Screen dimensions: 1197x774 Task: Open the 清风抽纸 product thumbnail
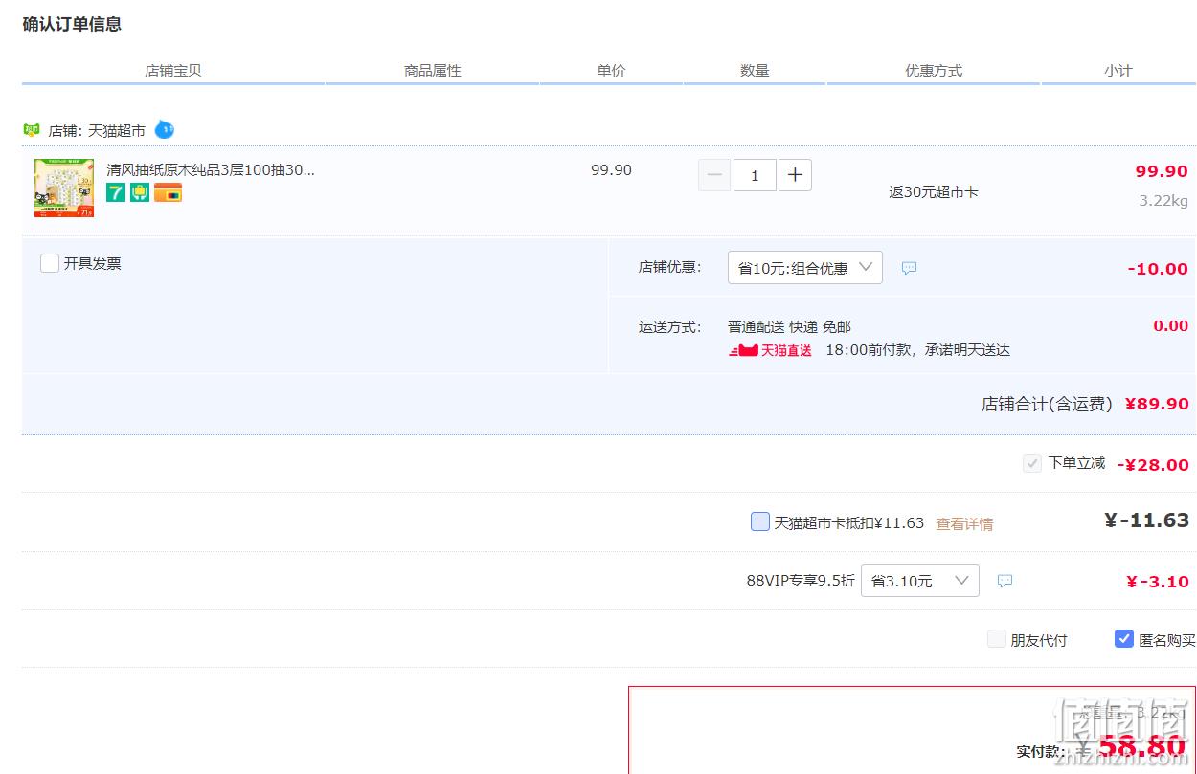(x=64, y=188)
